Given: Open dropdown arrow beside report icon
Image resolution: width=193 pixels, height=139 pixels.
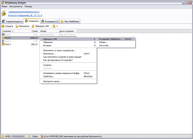Looking at the screenshot, I should click(57, 26).
